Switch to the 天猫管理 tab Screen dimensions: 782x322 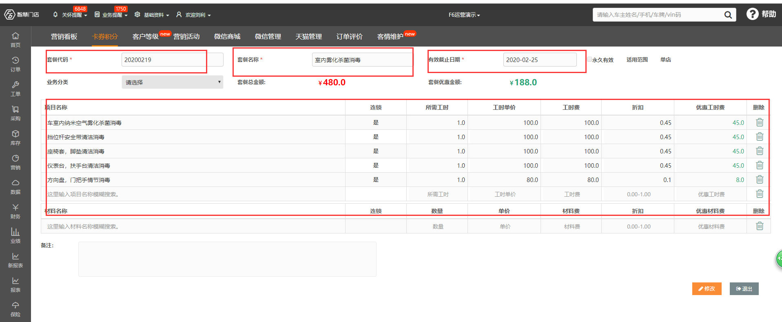point(309,37)
